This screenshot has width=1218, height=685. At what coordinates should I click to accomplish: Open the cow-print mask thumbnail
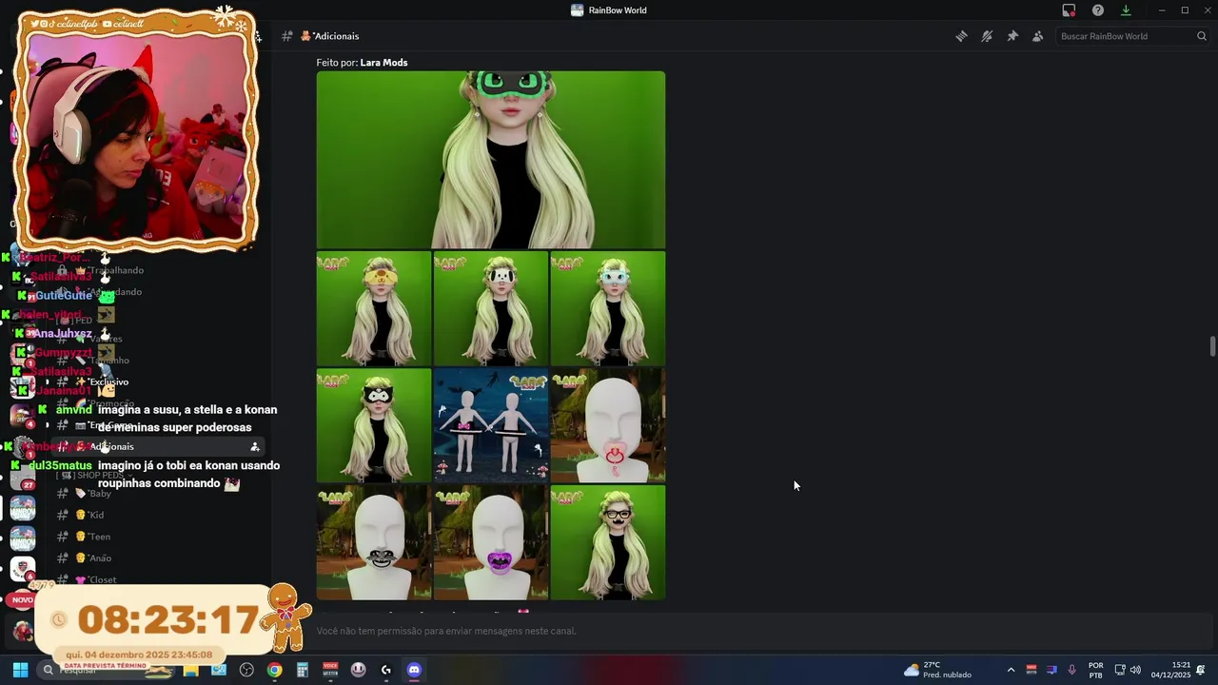491,308
